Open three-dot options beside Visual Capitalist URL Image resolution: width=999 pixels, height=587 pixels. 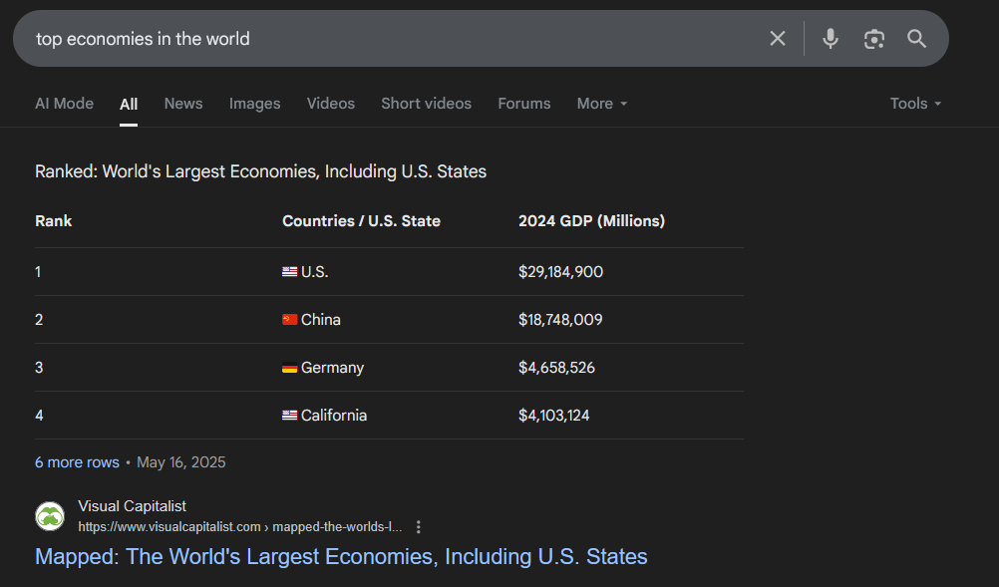(x=418, y=527)
